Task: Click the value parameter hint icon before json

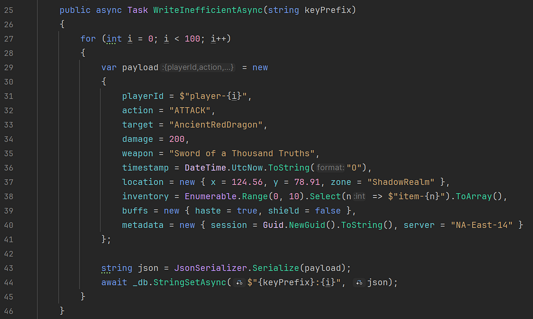Action: (x=359, y=282)
